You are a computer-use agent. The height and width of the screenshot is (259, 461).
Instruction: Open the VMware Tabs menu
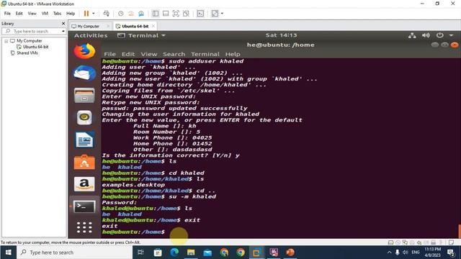(x=57, y=14)
